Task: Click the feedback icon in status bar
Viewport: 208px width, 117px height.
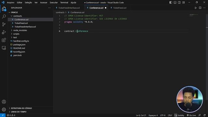Action: [200, 115]
